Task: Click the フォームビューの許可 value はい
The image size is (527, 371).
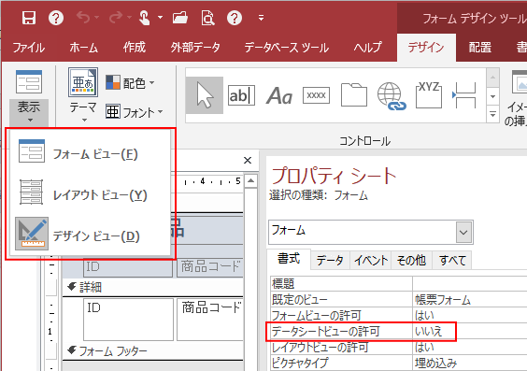Action: tap(470, 315)
